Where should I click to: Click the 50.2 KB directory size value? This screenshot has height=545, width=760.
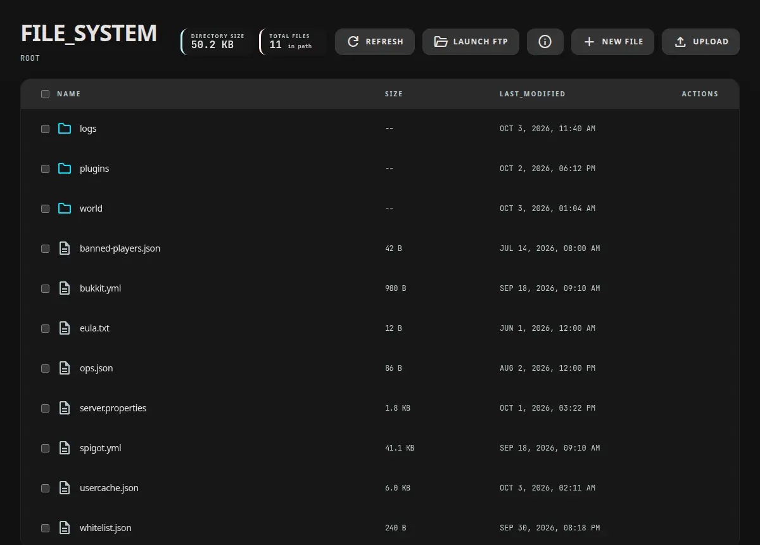click(x=212, y=45)
